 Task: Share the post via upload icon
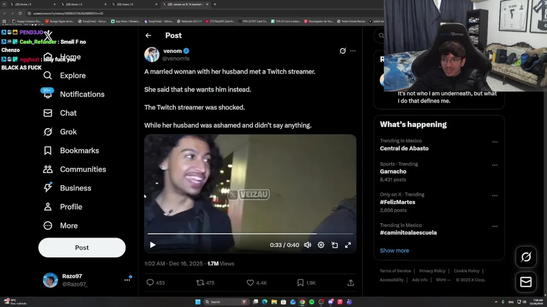click(x=350, y=283)
